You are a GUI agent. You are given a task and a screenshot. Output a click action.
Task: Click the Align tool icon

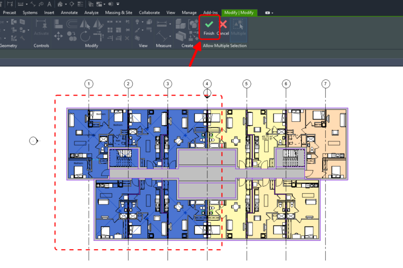tap(58, 24)
